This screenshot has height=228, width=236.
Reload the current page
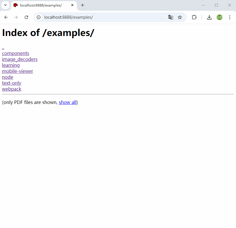[26, 17]
